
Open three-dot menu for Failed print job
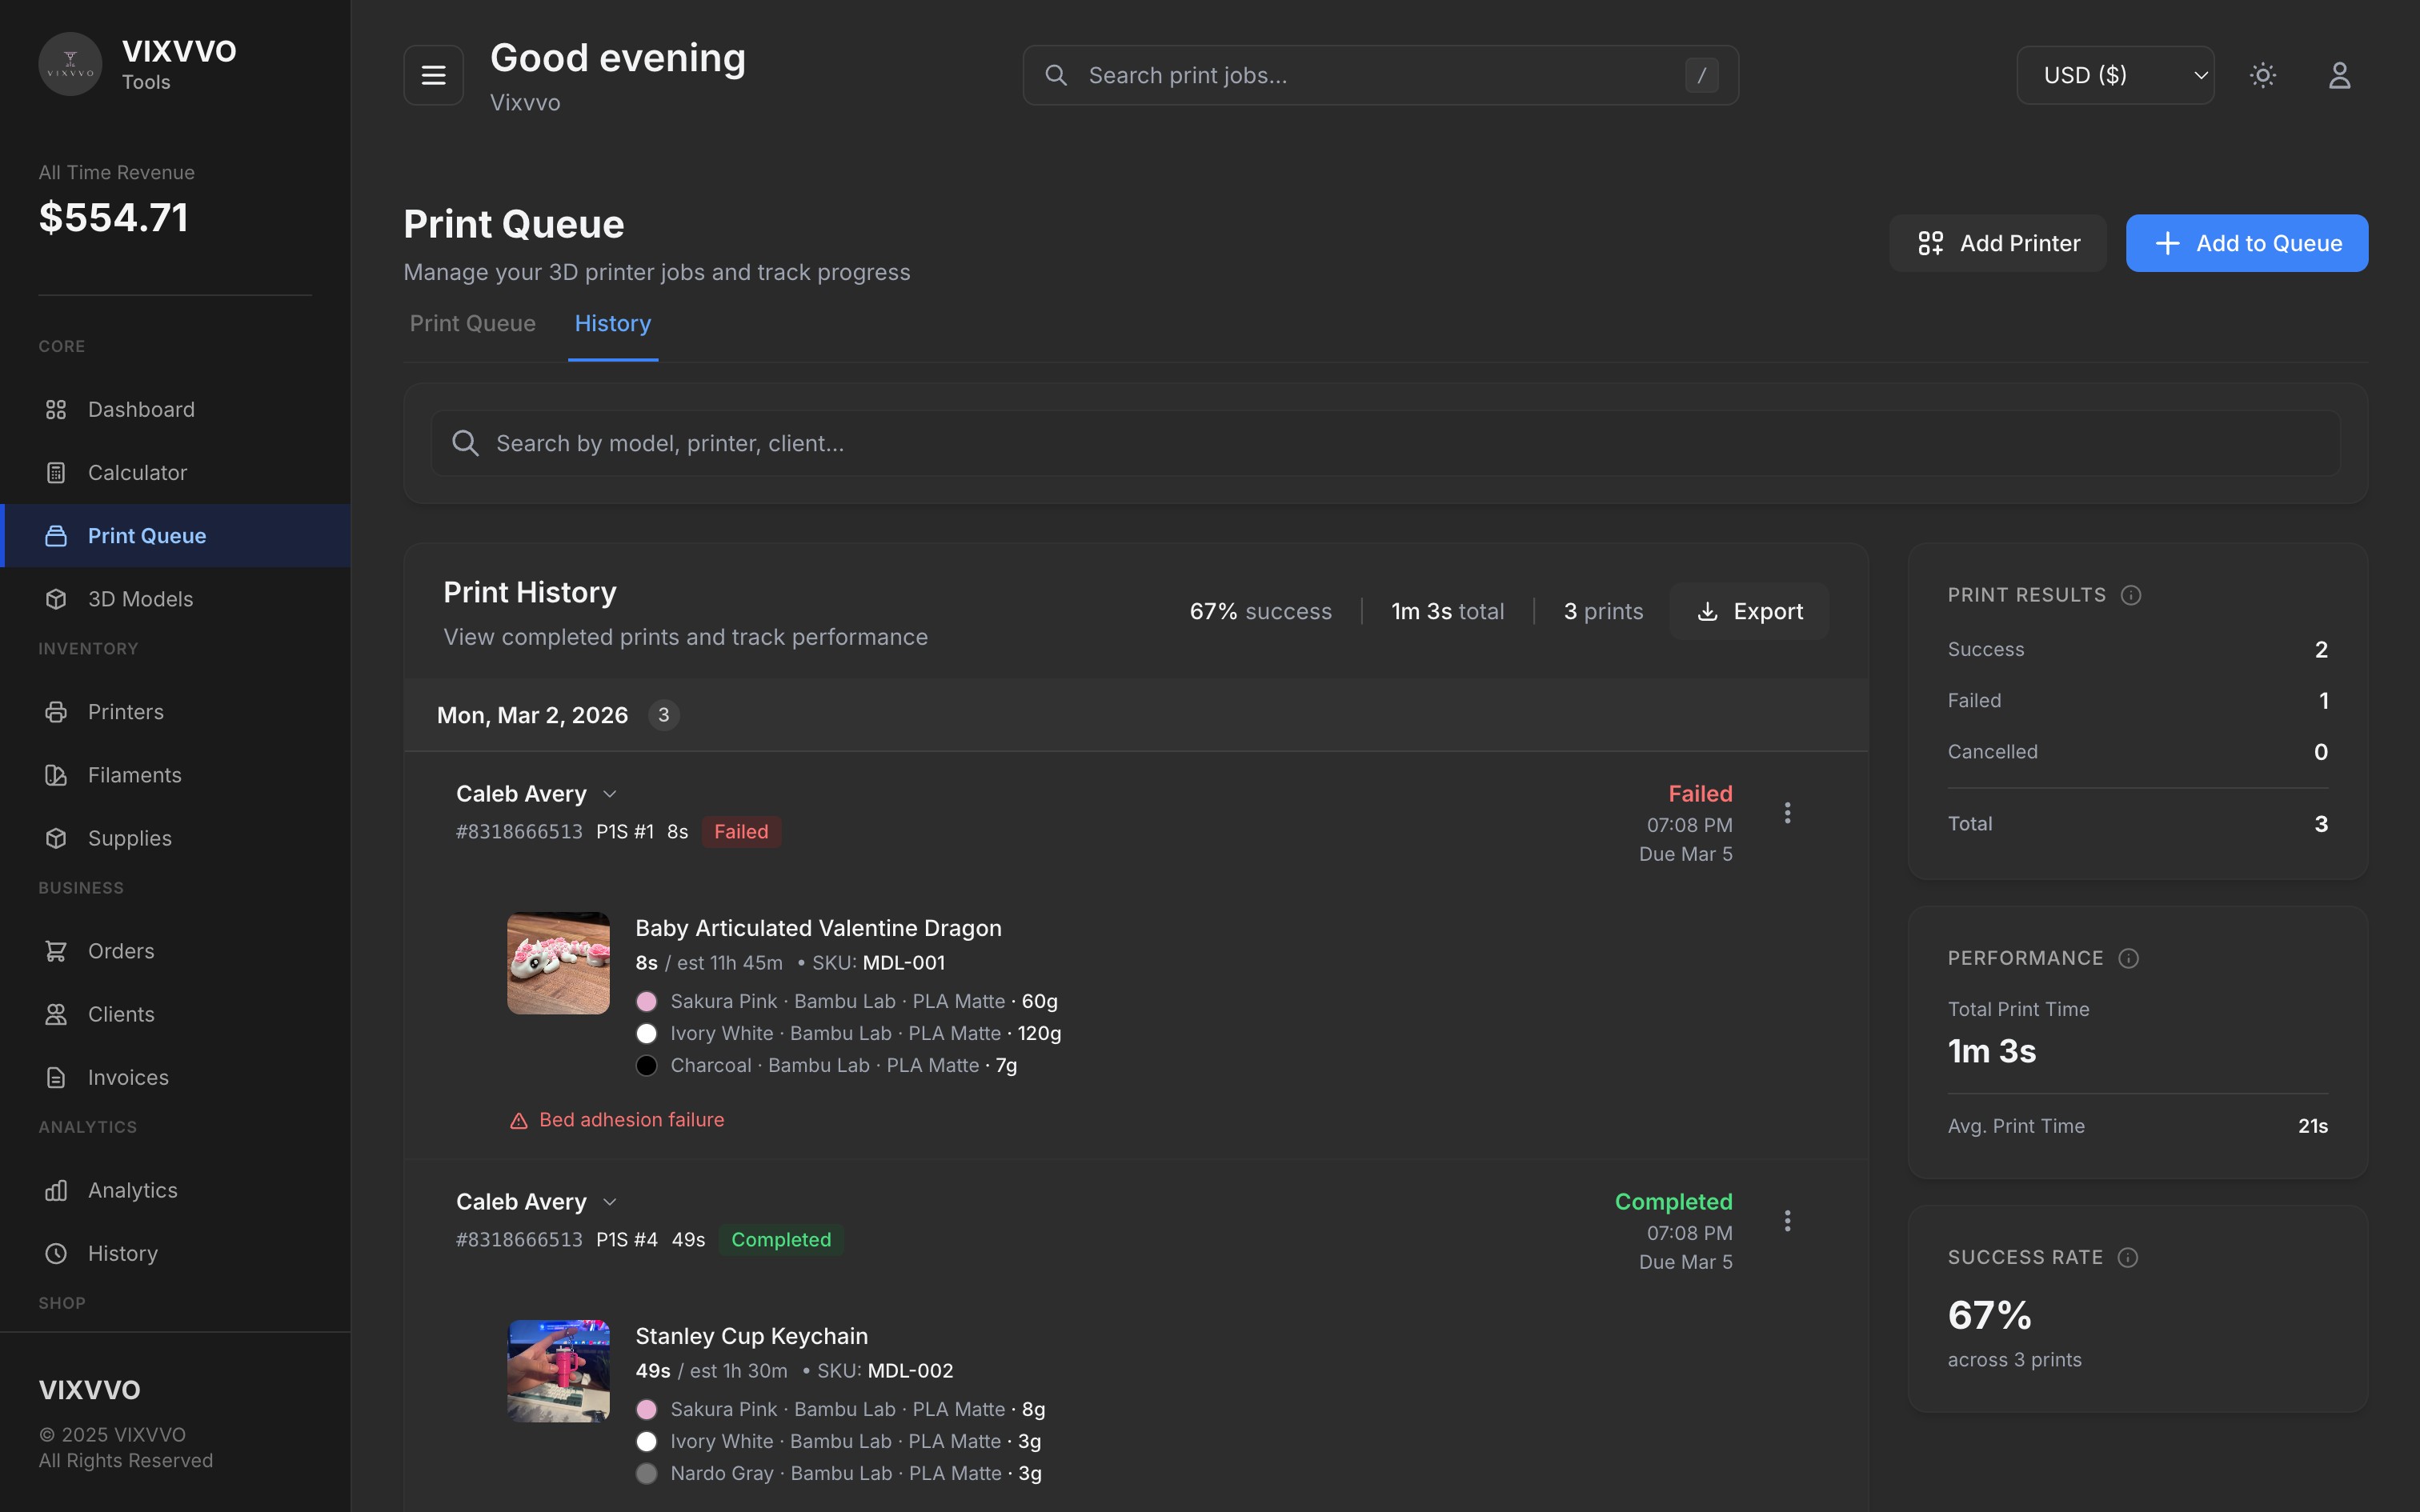point(1787,813)
